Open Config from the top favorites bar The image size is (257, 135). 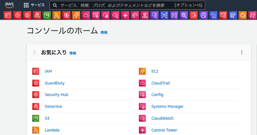point(96,16)
